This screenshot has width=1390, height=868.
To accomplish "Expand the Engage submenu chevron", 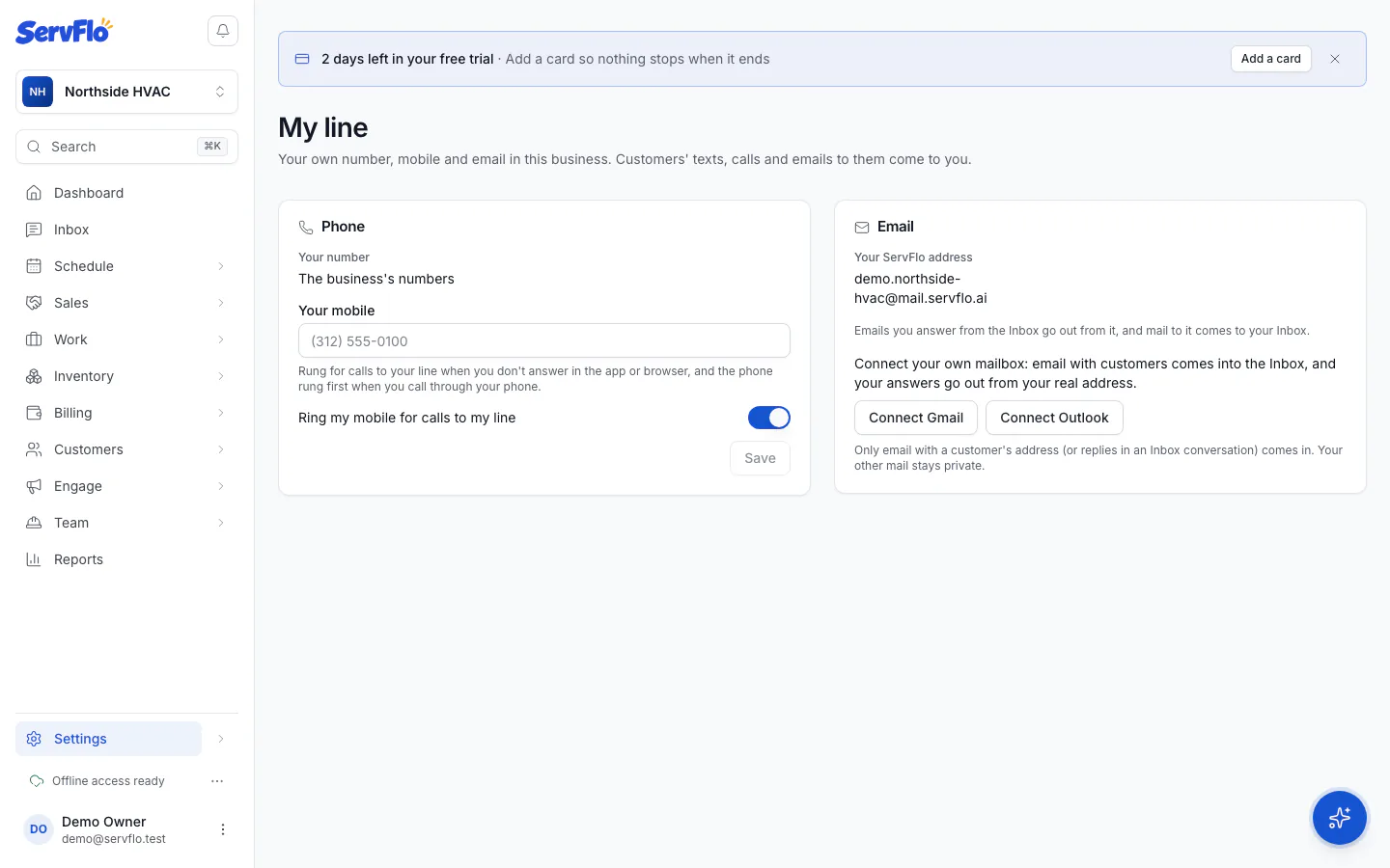I will [x=221, y=486].
